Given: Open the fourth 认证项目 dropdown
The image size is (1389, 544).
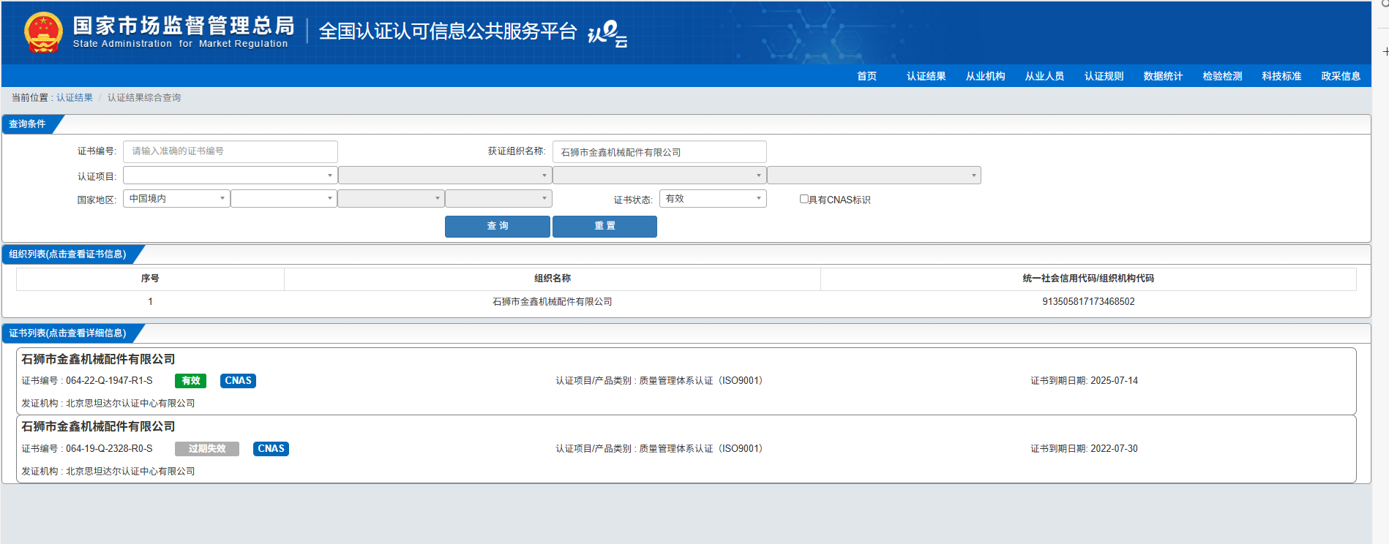Looking at the screenshot, I should click(x=874, y=175).
